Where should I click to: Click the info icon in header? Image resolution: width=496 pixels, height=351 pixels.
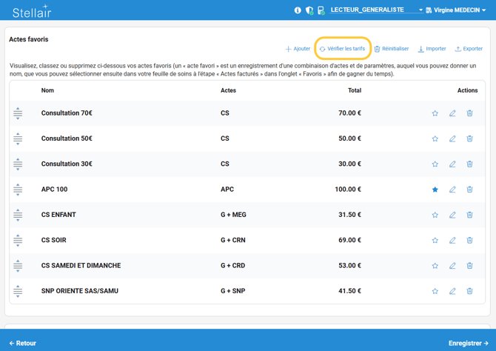[x=298, y=10]
